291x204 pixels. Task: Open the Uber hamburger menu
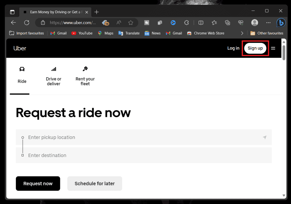273,48
